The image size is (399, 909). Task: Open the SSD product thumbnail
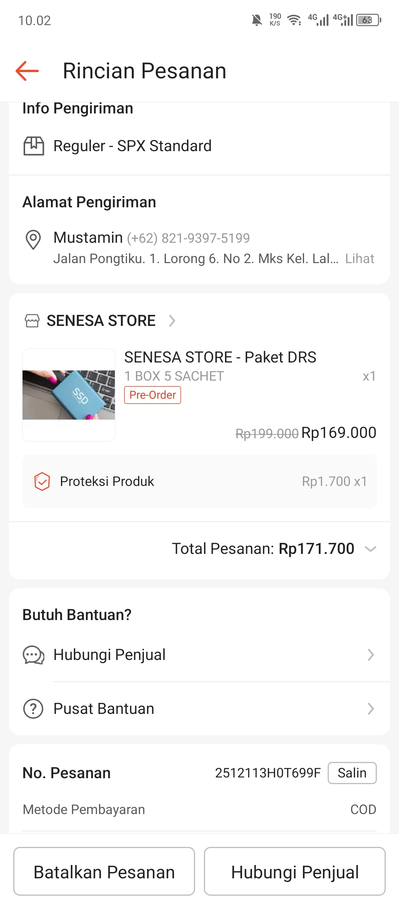pos(69,395)
